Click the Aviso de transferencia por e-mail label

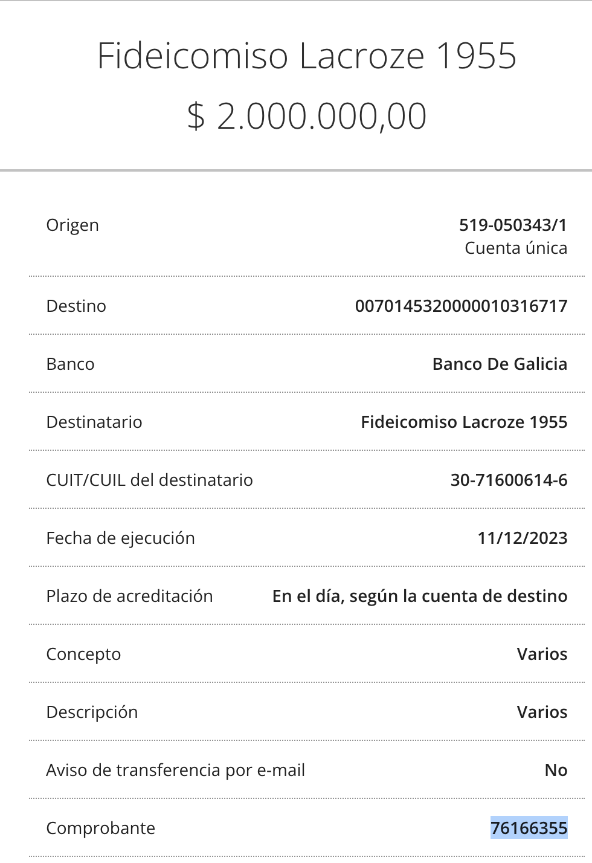coord(175,771)
